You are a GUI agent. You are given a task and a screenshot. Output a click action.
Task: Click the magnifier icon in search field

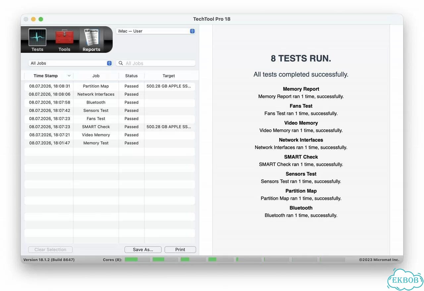coord(121,63)
